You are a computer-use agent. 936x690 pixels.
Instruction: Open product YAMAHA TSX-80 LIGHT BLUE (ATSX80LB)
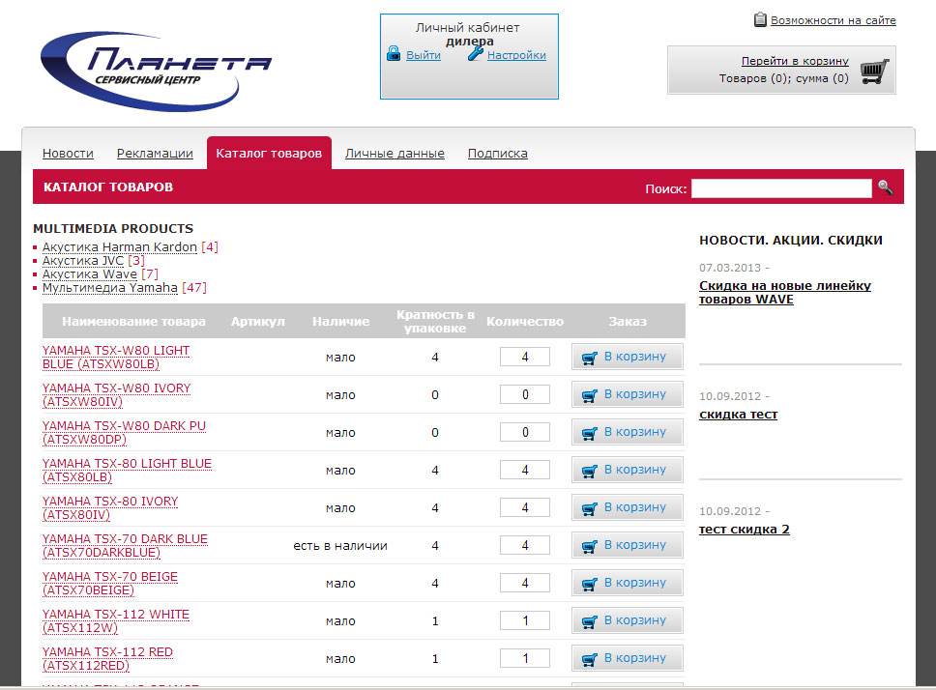tap(127, 471)
